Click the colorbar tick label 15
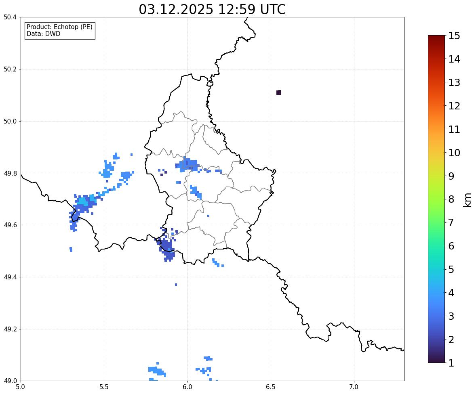The image size is (476, 394). tap(454, 36)
